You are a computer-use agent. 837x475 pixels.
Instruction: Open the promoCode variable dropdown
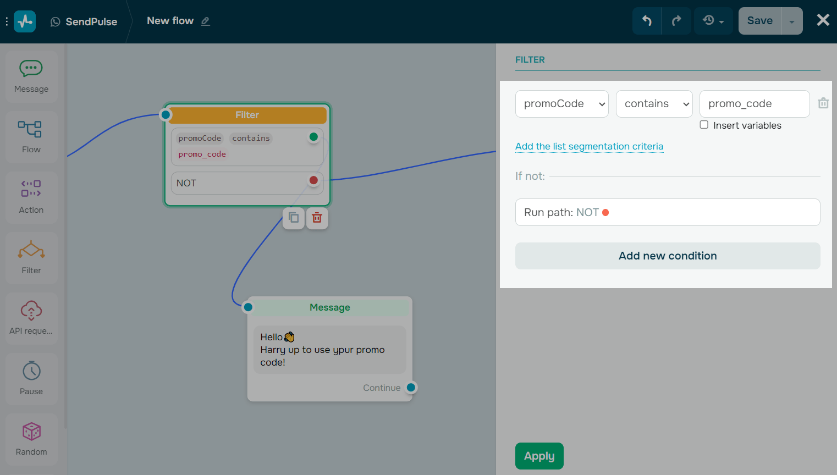(x=561, y=103)
